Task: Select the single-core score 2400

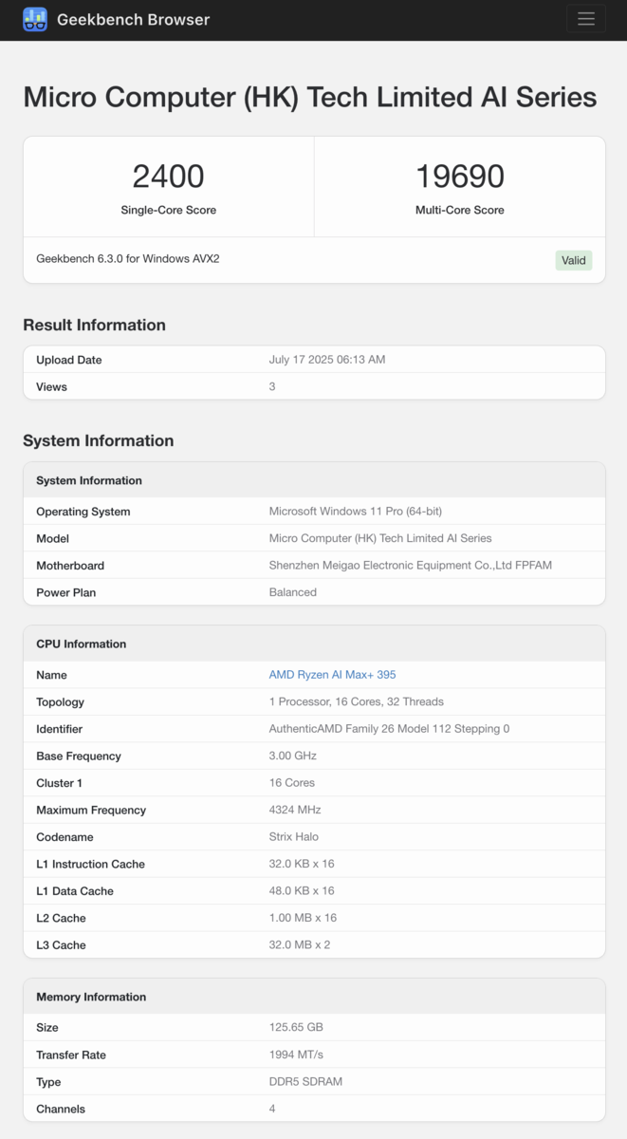Action: [168, 177]
